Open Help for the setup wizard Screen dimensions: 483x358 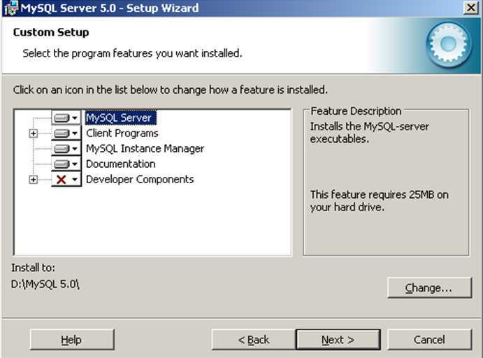pos(71,340)
